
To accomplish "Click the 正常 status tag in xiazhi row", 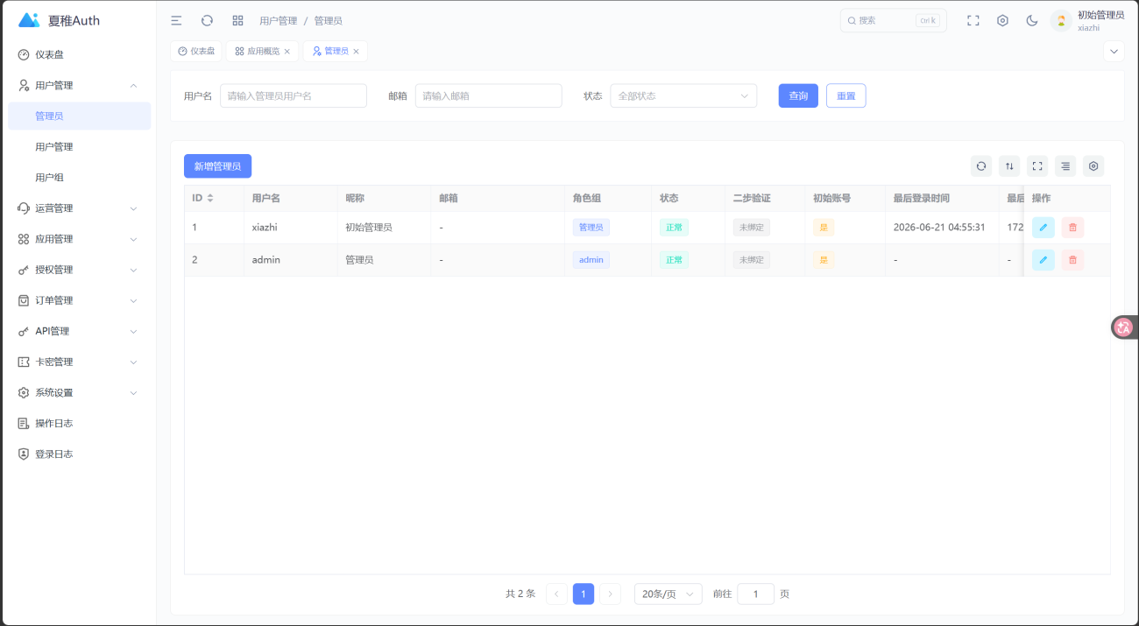I will pos(674,228).
